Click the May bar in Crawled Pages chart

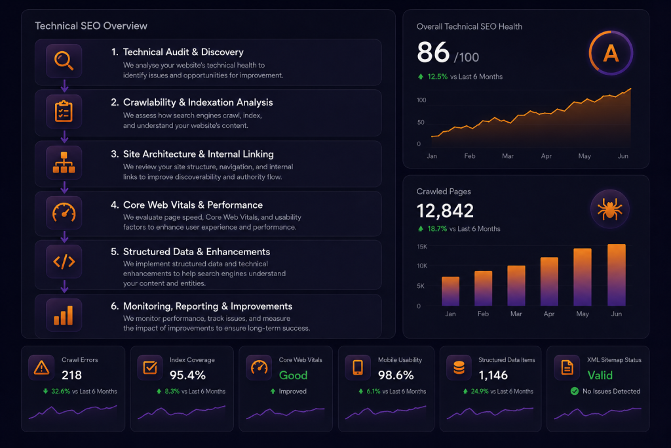[583, 277]
